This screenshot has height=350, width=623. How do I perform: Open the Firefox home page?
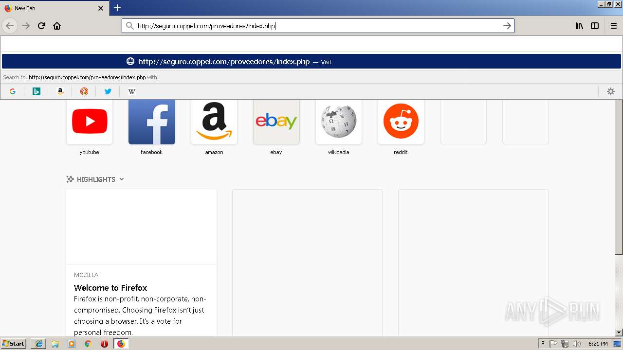[57, 26]
